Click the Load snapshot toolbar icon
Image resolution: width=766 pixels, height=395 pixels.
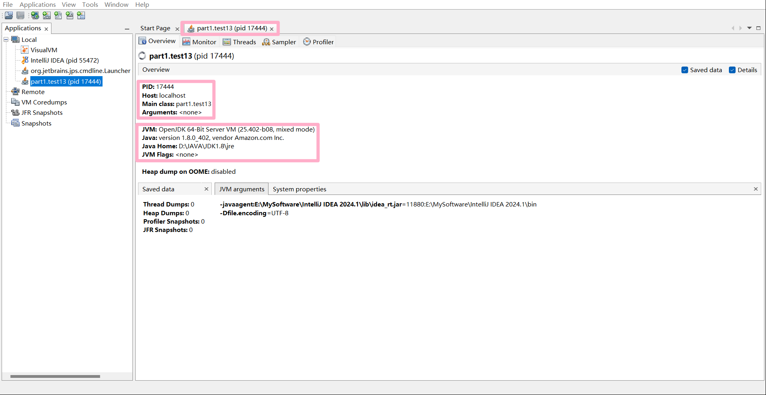pos(9,16)
